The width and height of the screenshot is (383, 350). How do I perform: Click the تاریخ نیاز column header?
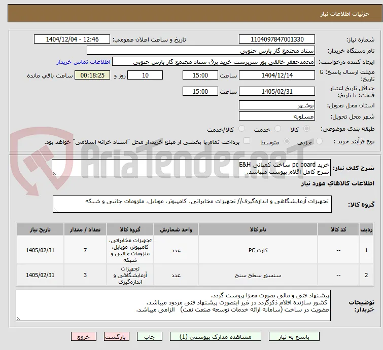click(x=40, y=229)
